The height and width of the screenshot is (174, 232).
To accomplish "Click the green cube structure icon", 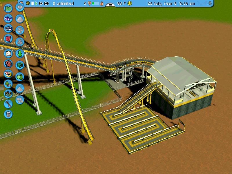I will coord(20,65).
